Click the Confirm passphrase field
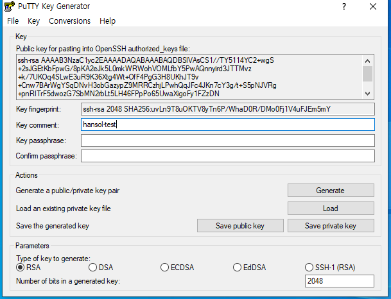The image size is (391, 299). point(228,156)
